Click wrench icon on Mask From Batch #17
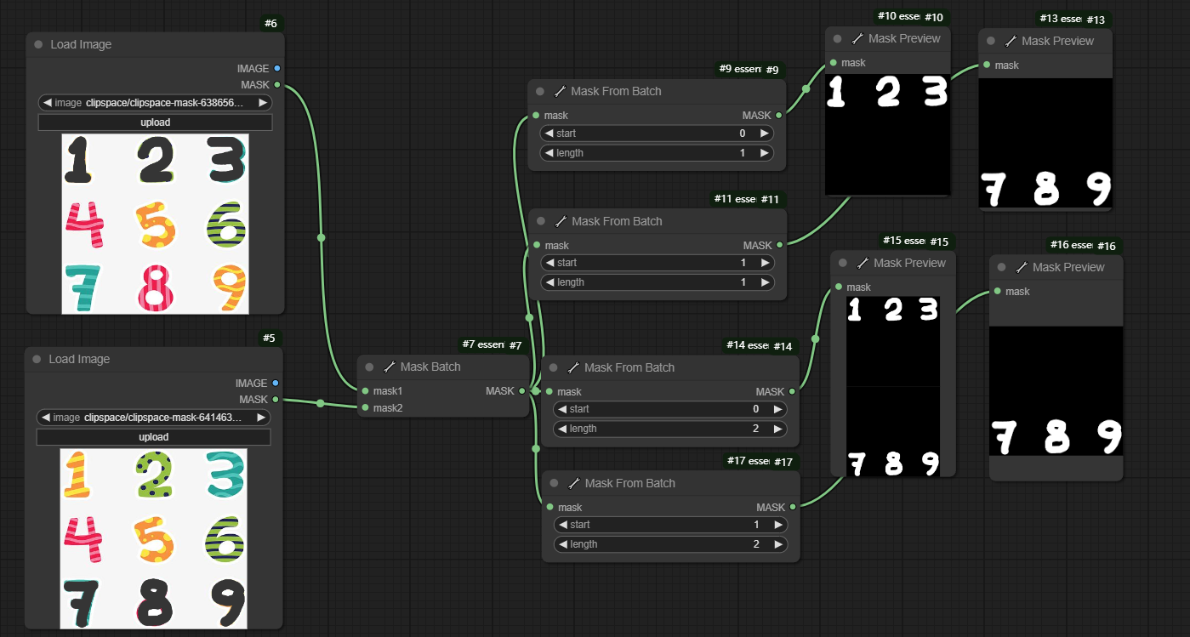The height and width of the screenshot is (637, 1190). pos(573,483)
